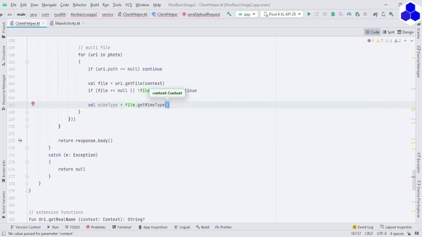The width and height of the screenshot is (422, 237).
Task: Jump to next highlighted error arrow
Action: pyautogui.click(x=411, y=41)
